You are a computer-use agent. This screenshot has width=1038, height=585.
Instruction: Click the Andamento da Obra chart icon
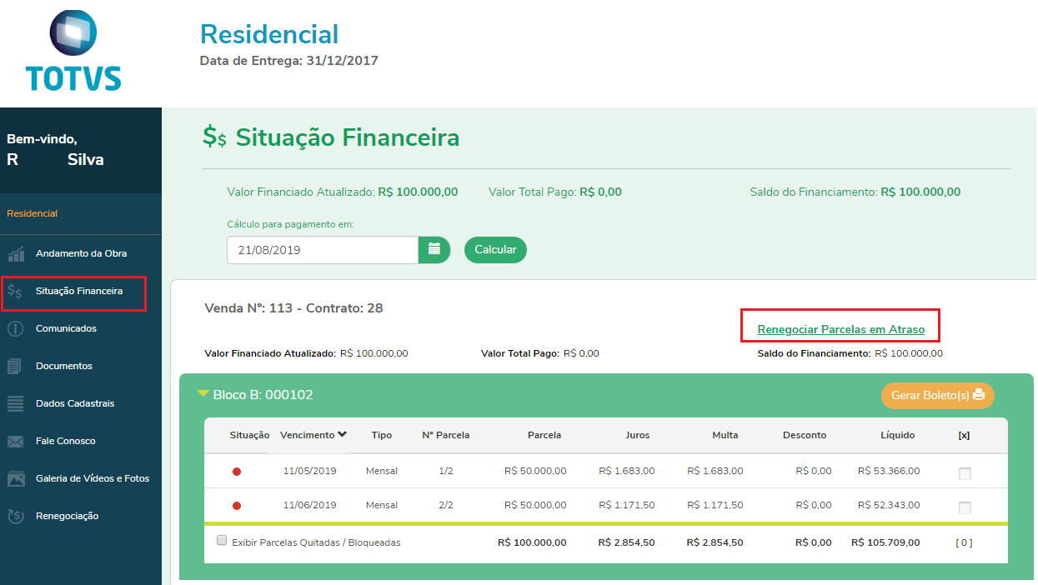tap(16, 253)
